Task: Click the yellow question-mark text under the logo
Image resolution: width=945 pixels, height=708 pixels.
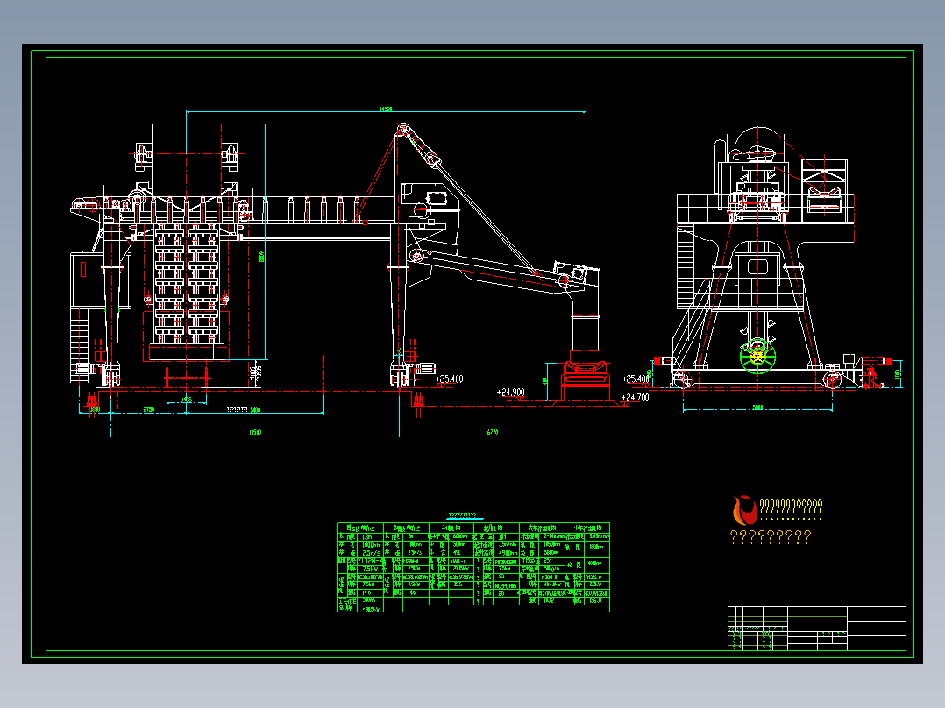Action: pyautogui.click(x=771, y=536)
